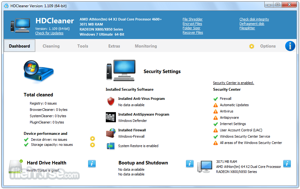The image size is (300, 189).
Task: Click User Account Control (UAC) text
Action: pos(241,130)
